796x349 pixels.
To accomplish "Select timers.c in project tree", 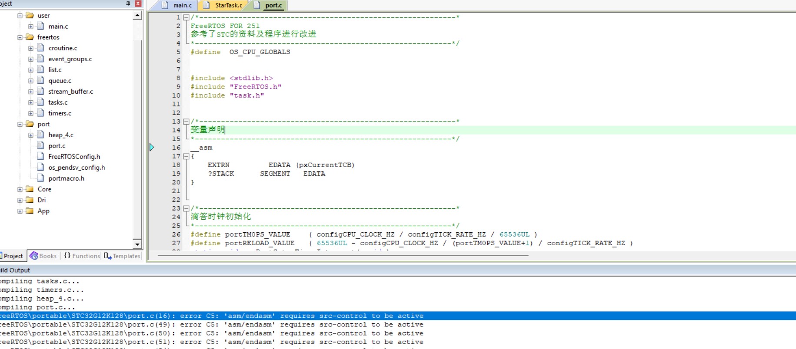I will tap(60, 113).
